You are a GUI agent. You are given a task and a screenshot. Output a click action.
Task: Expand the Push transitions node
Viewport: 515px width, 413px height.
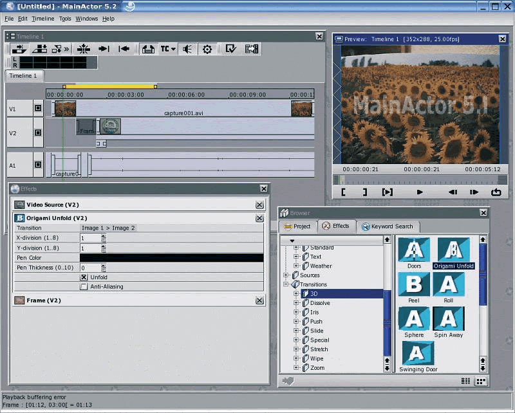tap(296, 322)
